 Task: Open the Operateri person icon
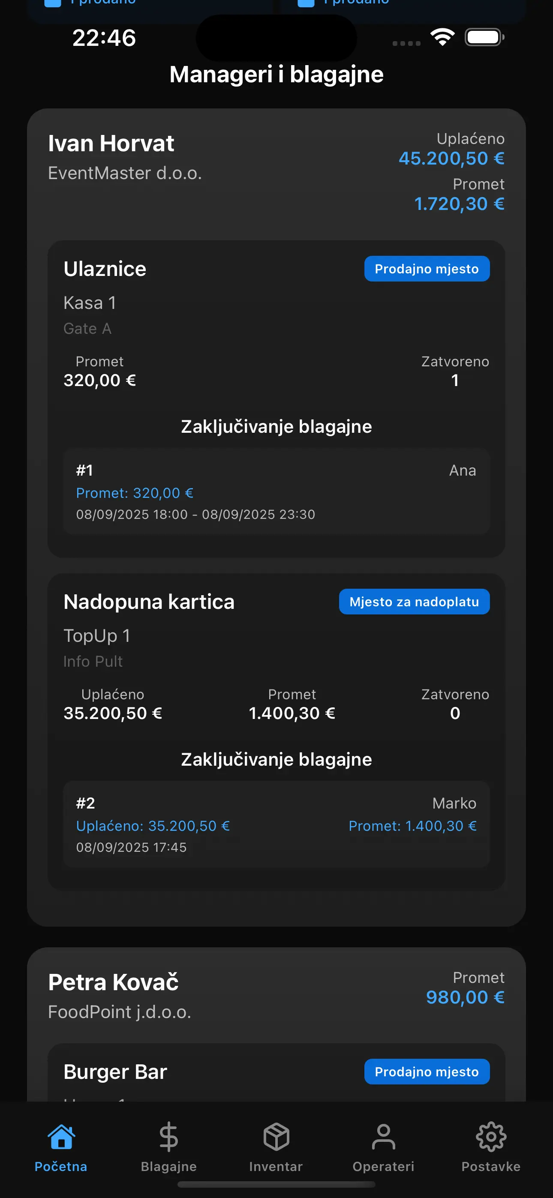click(x=383, y=1137)
